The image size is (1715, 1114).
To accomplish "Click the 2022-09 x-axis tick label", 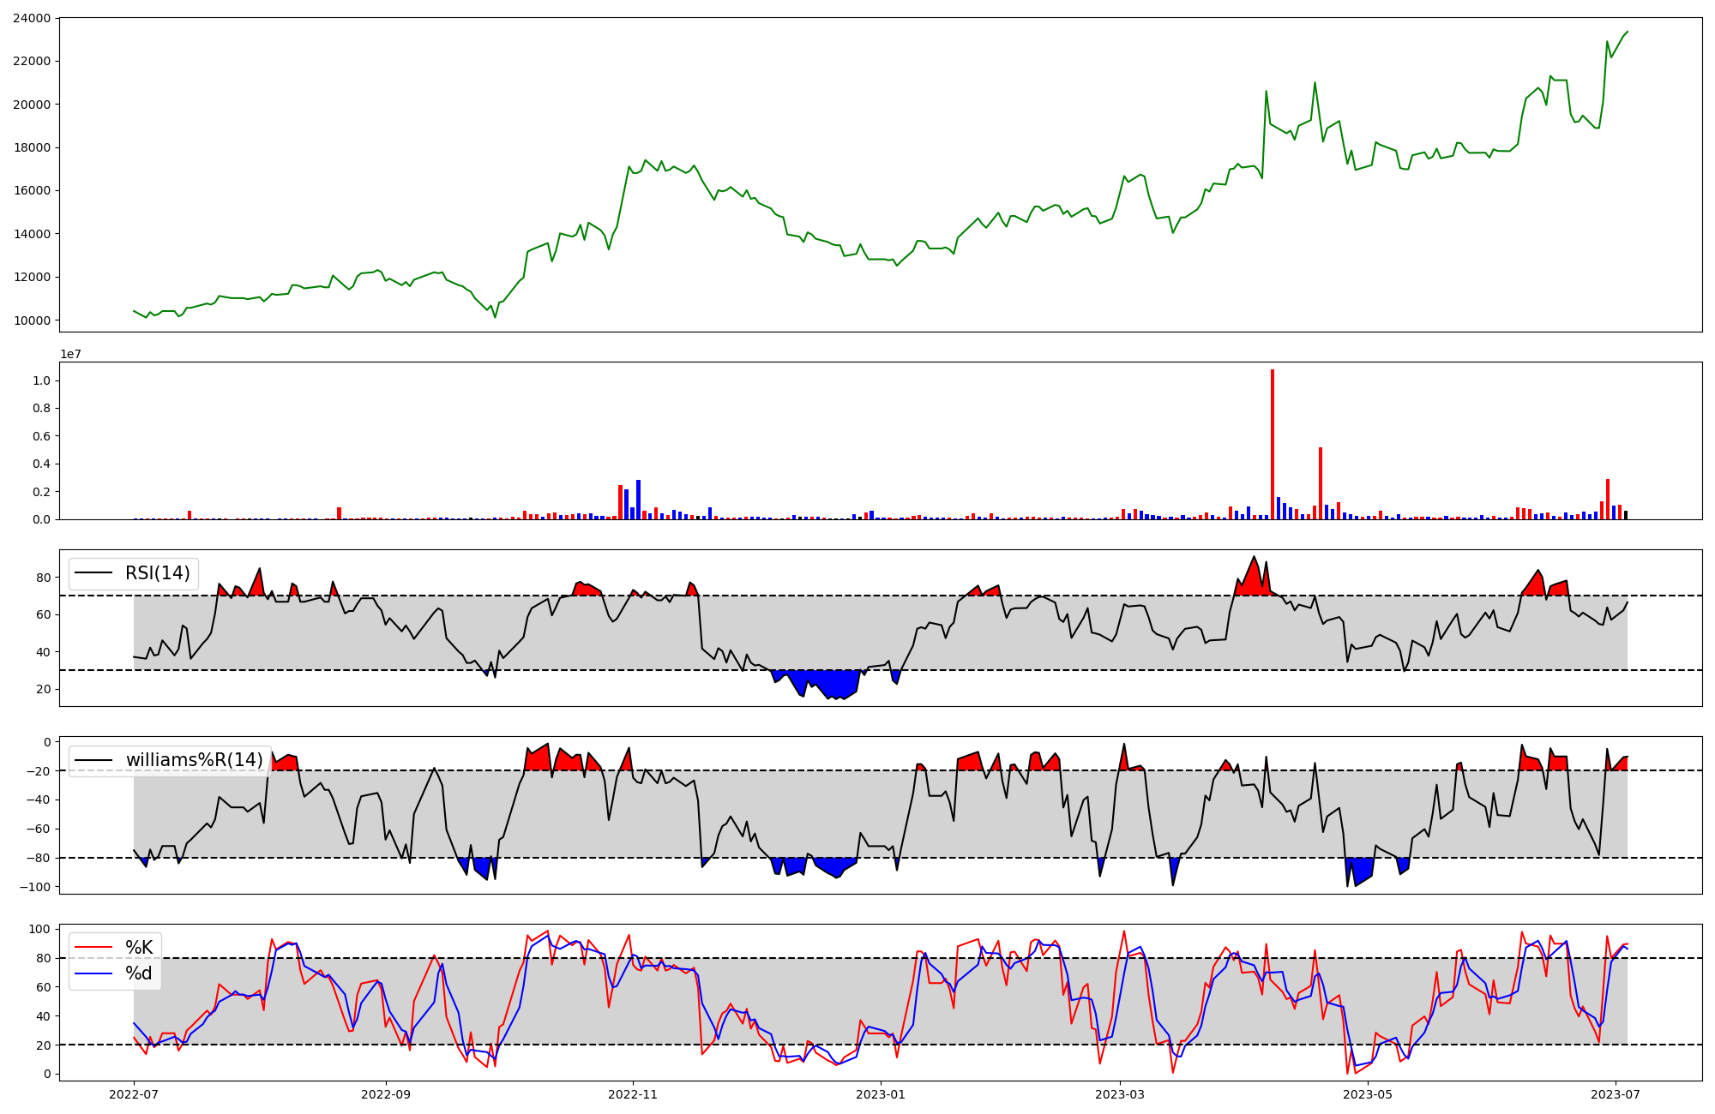I will (386, 1094).
